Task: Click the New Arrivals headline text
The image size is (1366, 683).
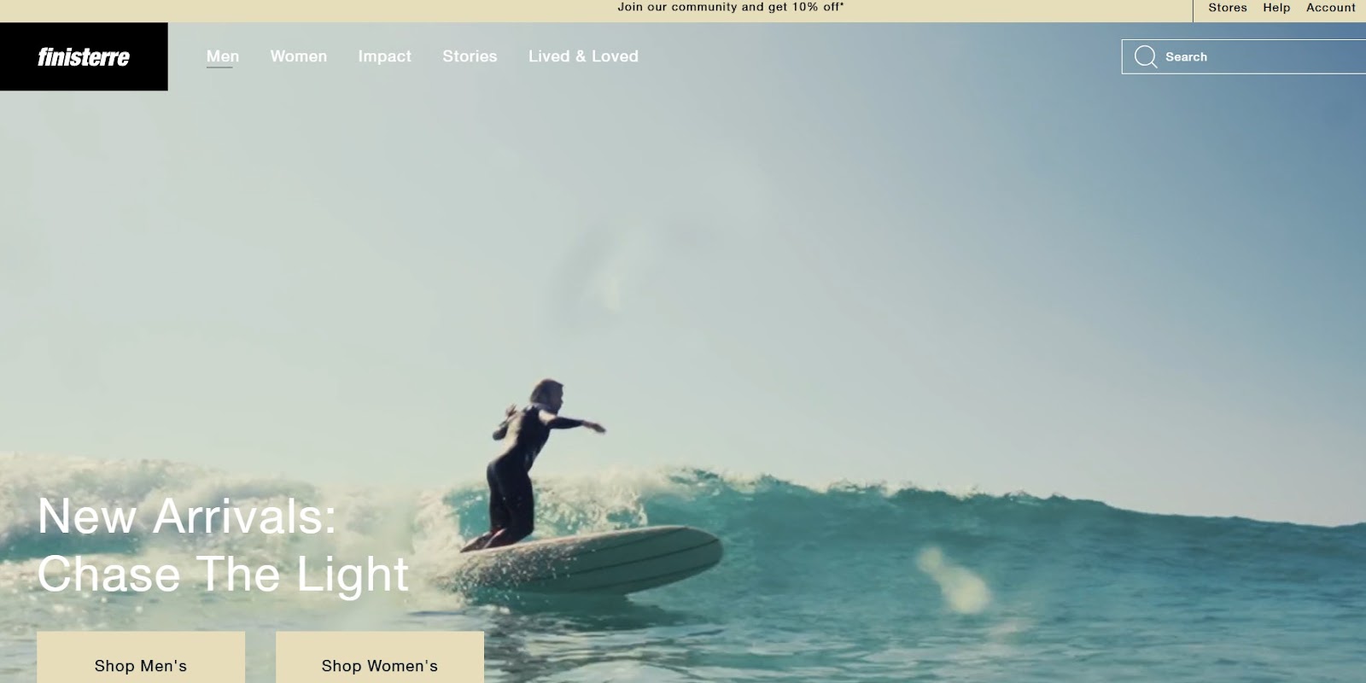Action: 187,517
